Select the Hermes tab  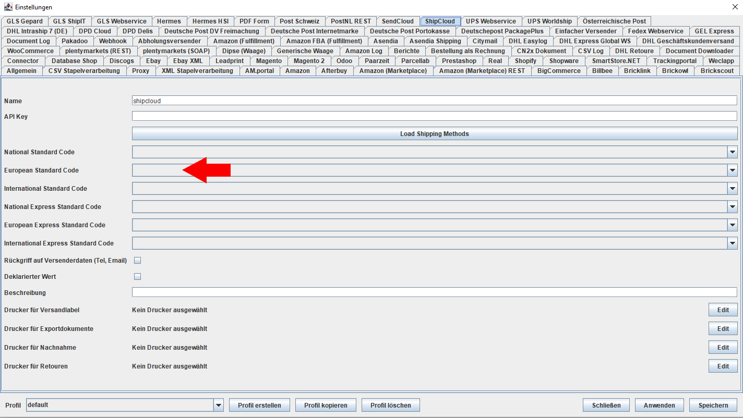(169, 21)
